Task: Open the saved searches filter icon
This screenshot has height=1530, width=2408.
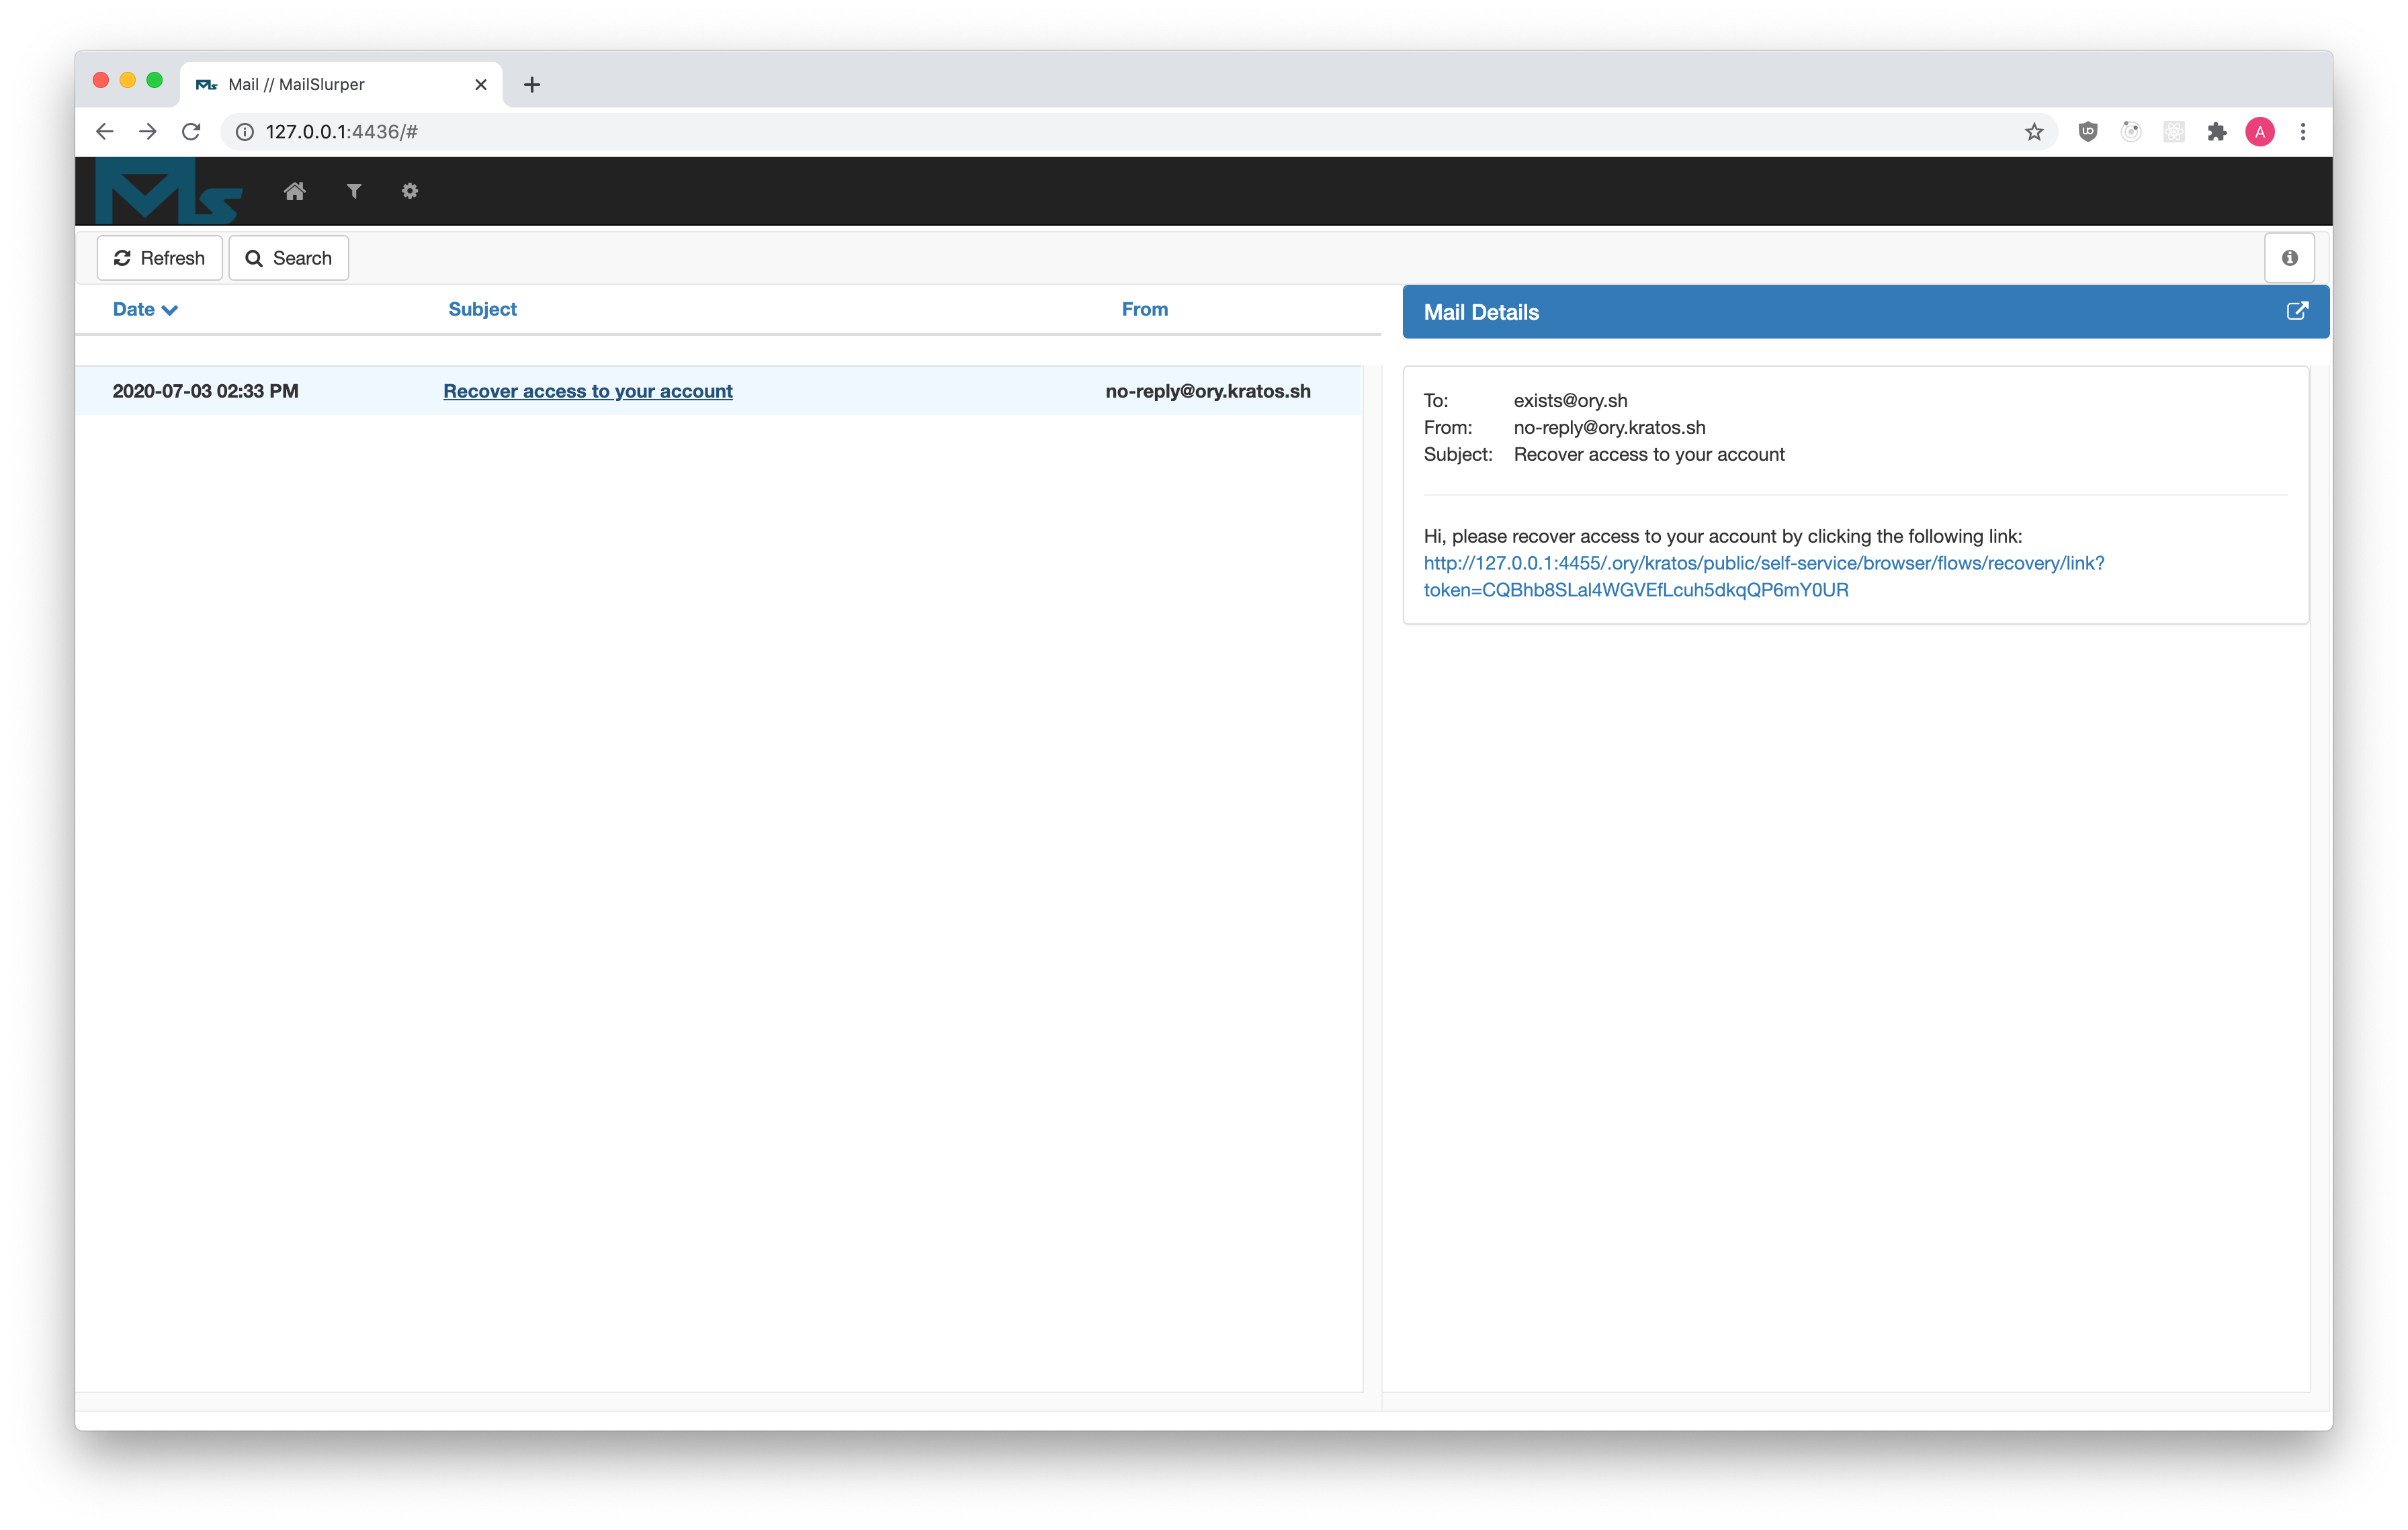Action: click(354, 191)
